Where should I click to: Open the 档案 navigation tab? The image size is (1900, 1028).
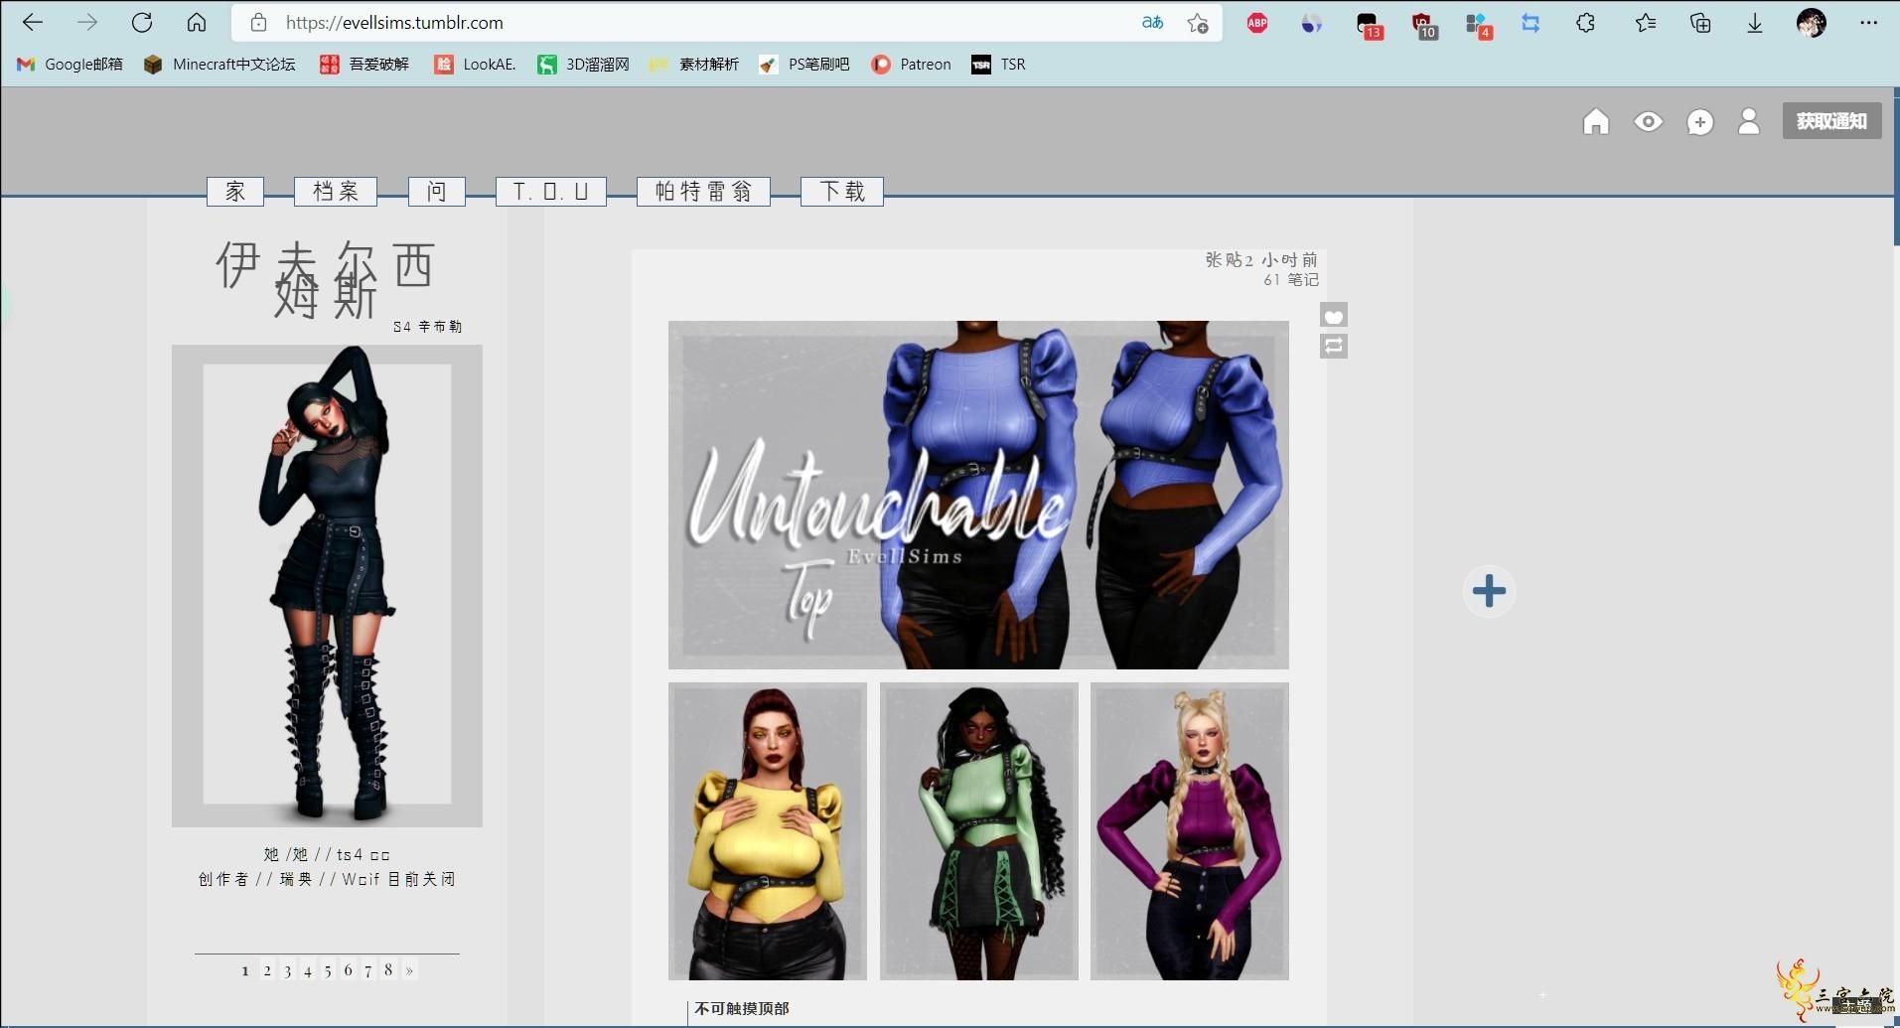[336, 191]
